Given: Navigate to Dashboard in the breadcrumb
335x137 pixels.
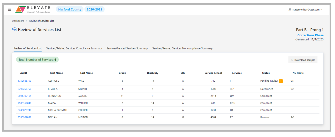Looking at the screenshot, I should [x=18, y=21].
